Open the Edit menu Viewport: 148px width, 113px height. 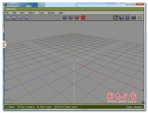(x=14, y=13)
